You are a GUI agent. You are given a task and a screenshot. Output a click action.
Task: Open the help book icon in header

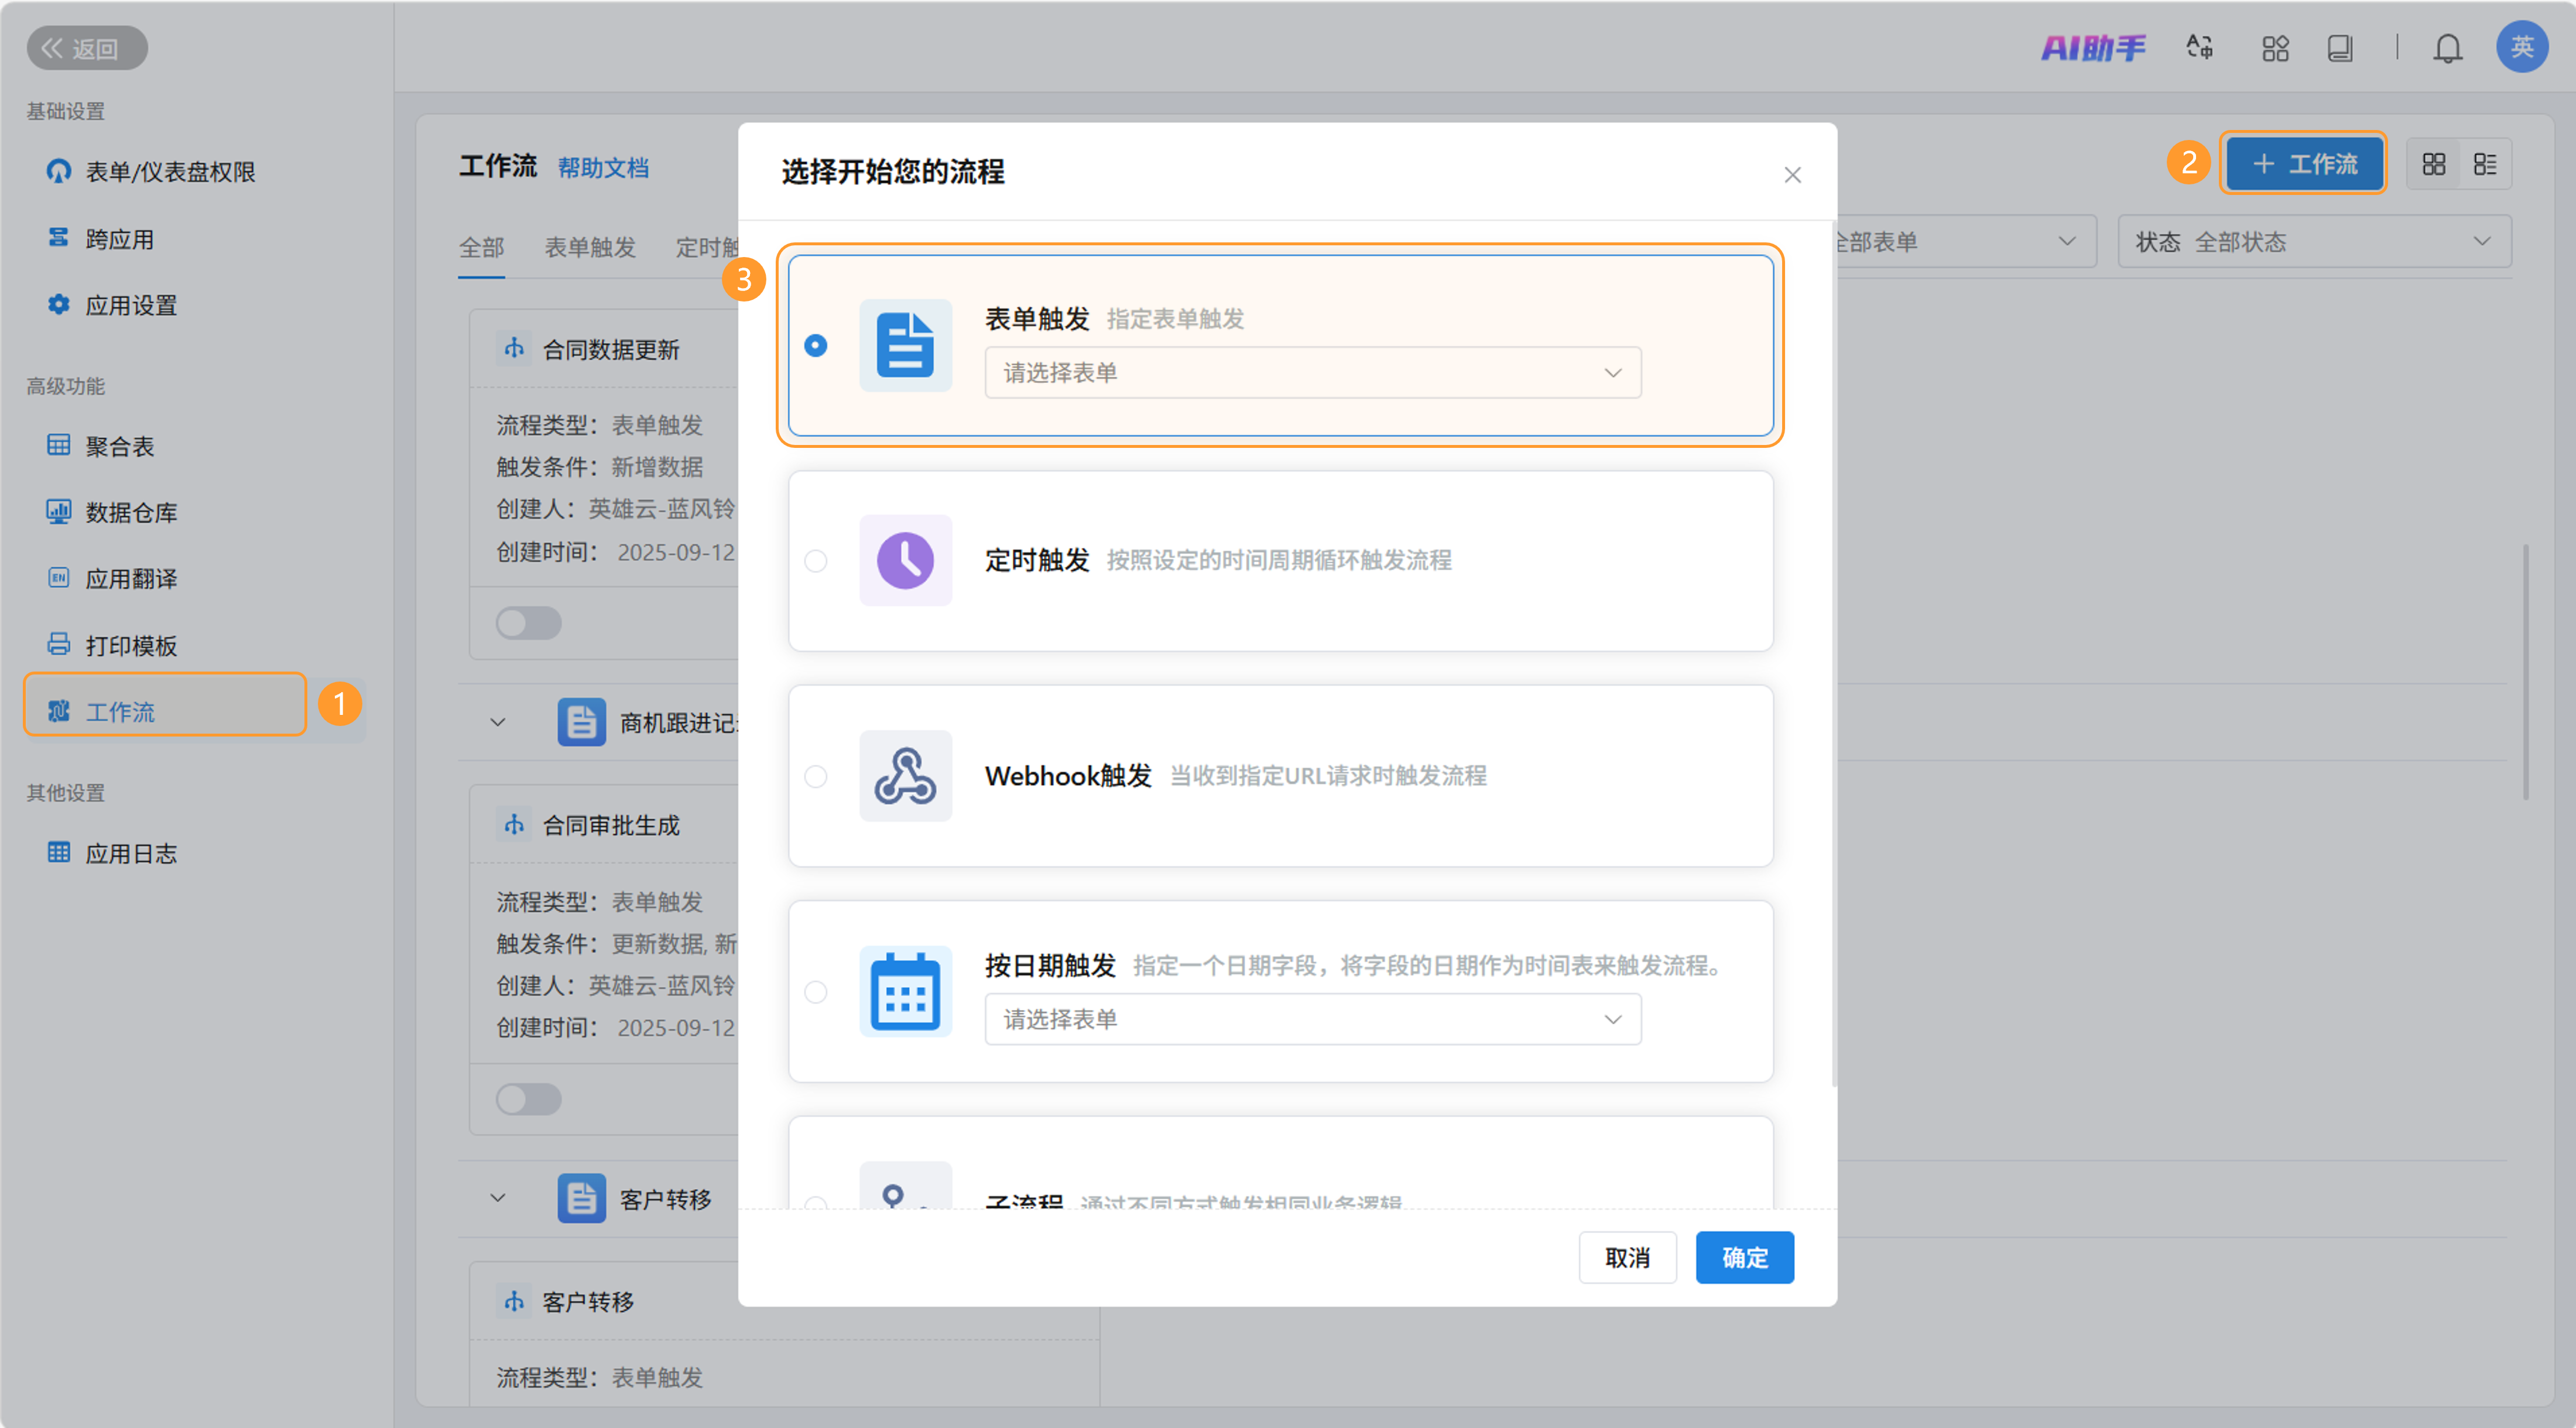[2339, 48]
